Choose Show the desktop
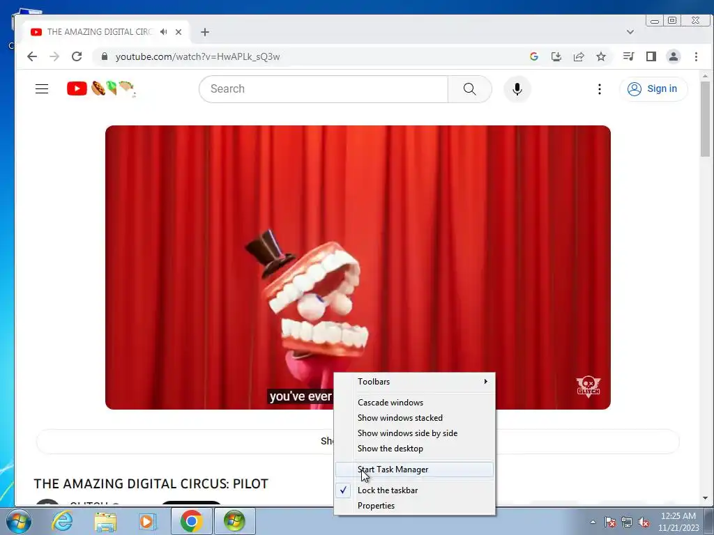Viewport: 714px width, 535px height. 414,449
